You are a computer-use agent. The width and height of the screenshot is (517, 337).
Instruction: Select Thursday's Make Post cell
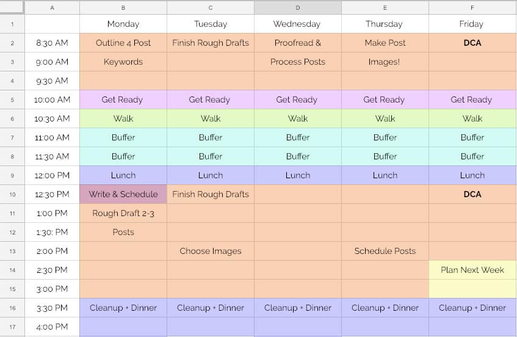coord(385,43)
